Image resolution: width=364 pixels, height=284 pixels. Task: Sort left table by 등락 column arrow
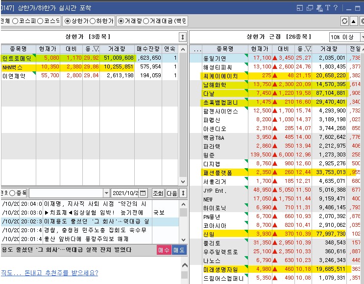96,49
